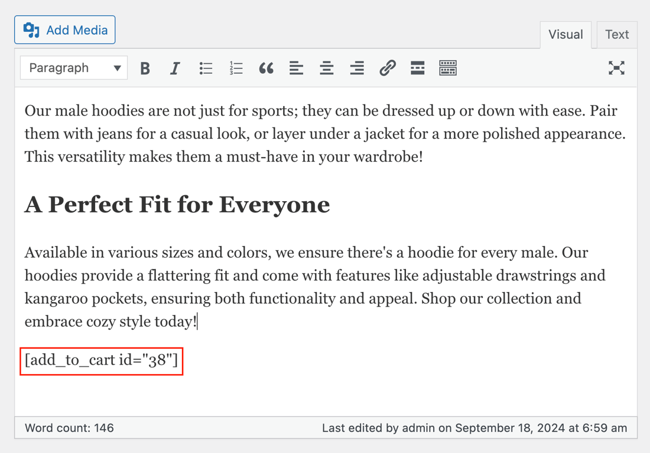Apply blockquote formatting
650x453 pixels.
pos(266,68)
